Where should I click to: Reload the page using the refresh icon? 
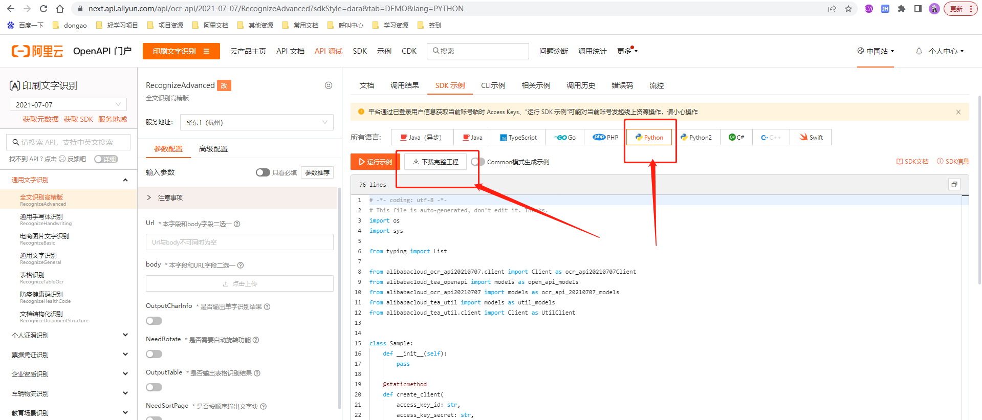pyautogui.click(x=43, y=9)
